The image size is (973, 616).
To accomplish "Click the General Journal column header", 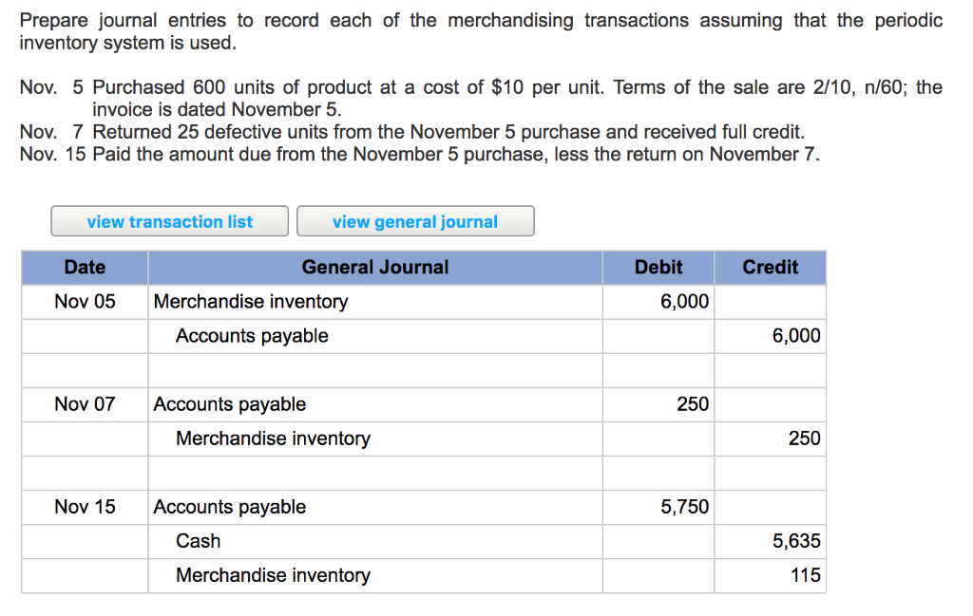I will click(x=375, y=268).
